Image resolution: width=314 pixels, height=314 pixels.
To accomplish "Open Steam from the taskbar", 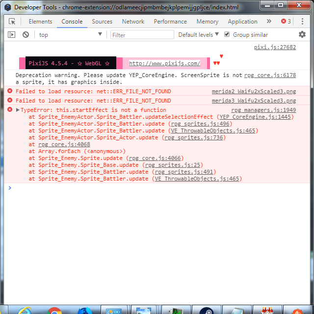I will coord(207,311).
